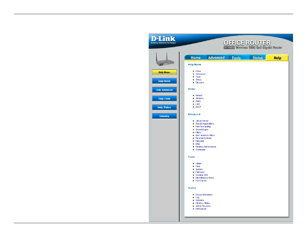Open the Wireless help link under Home
Screen dimensions: 307x237
point(200,98)
